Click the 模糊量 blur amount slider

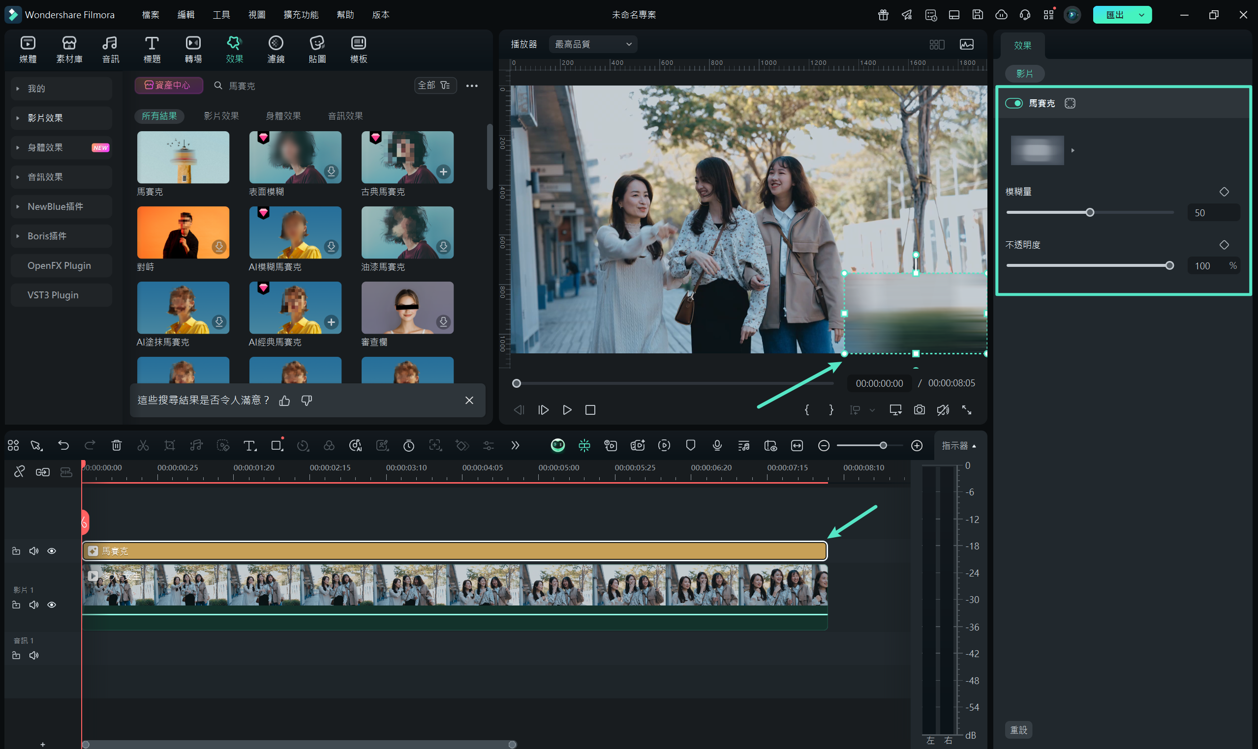pos(1090,212)
